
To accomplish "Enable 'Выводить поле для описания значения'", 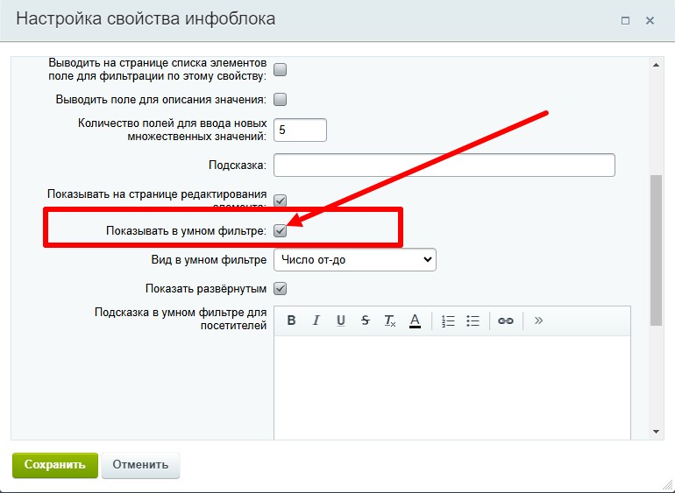I will (281, 99).
